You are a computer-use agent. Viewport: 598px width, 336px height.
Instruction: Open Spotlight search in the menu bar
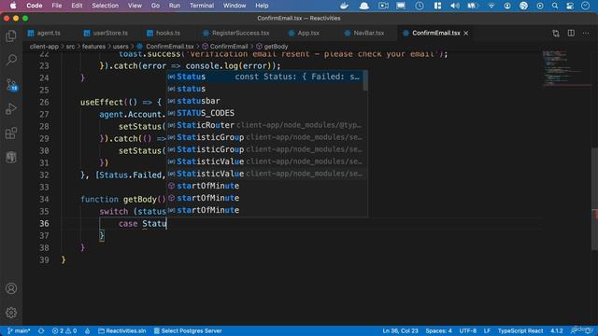[555, 6]
